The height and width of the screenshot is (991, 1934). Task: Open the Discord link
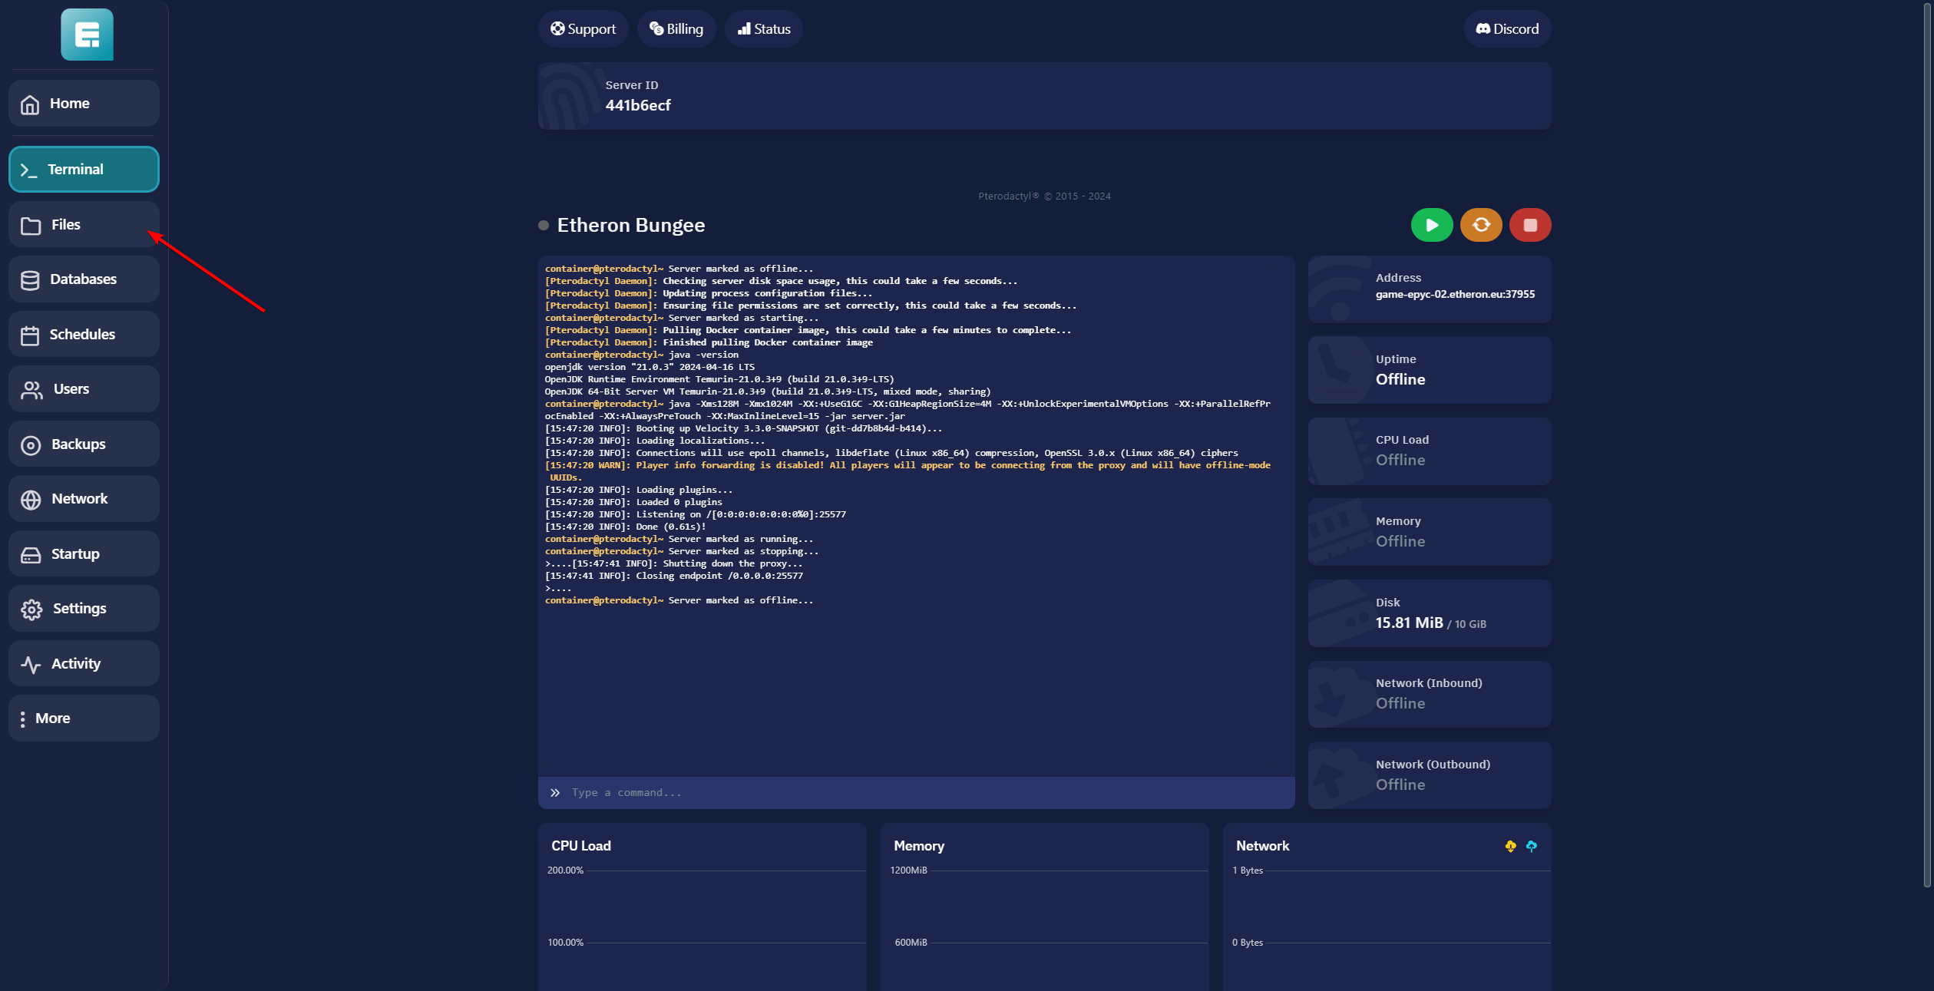point(1506,29)
